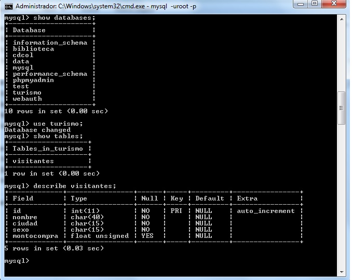Click the 'float unsigned' type value

(100, 236)
